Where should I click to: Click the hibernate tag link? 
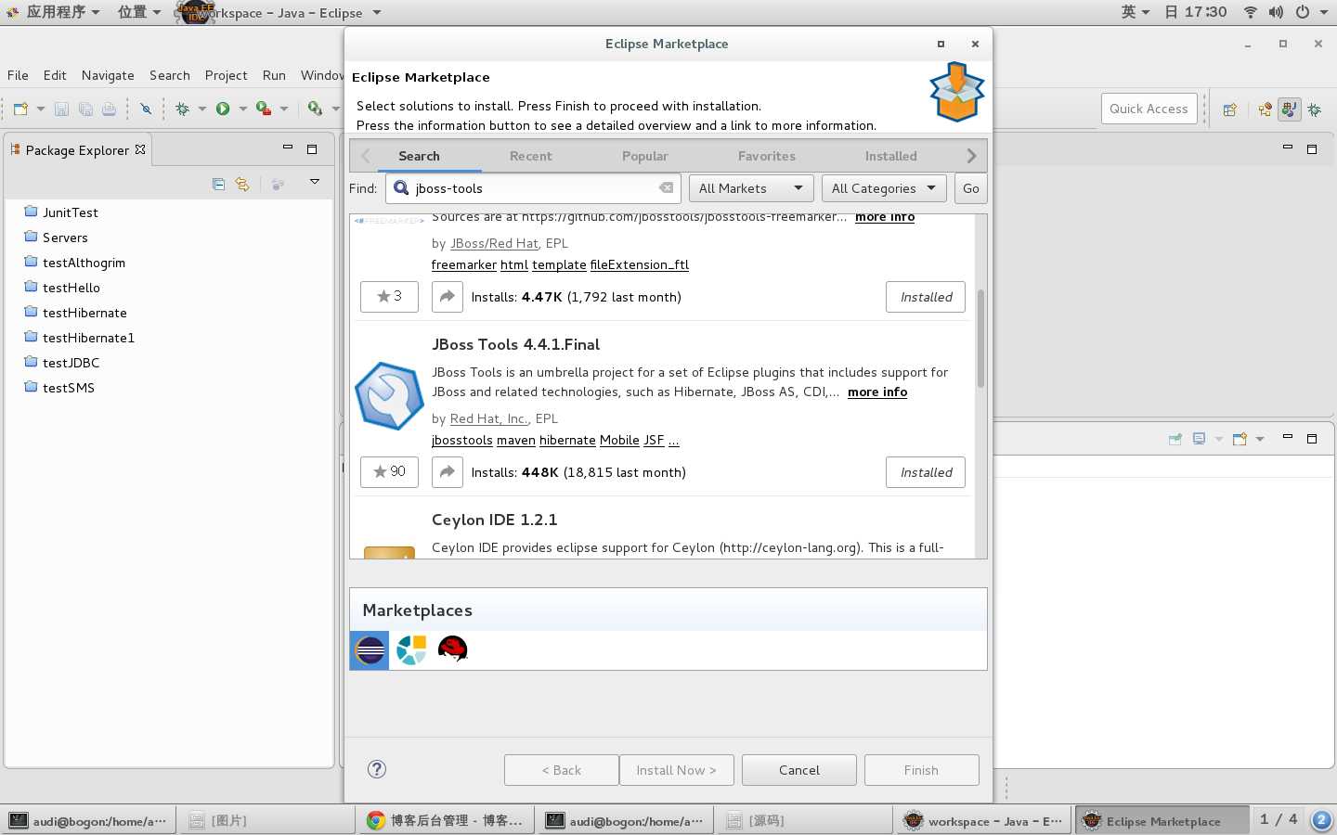coord(567,440)
